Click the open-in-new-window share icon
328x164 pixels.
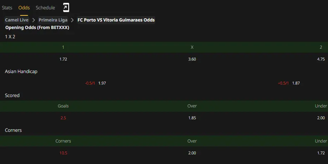(x=66, y=8)
